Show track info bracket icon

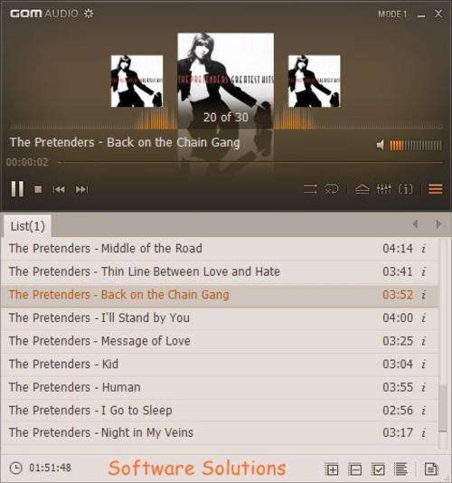pyautogui.click(x=406, y=189)
